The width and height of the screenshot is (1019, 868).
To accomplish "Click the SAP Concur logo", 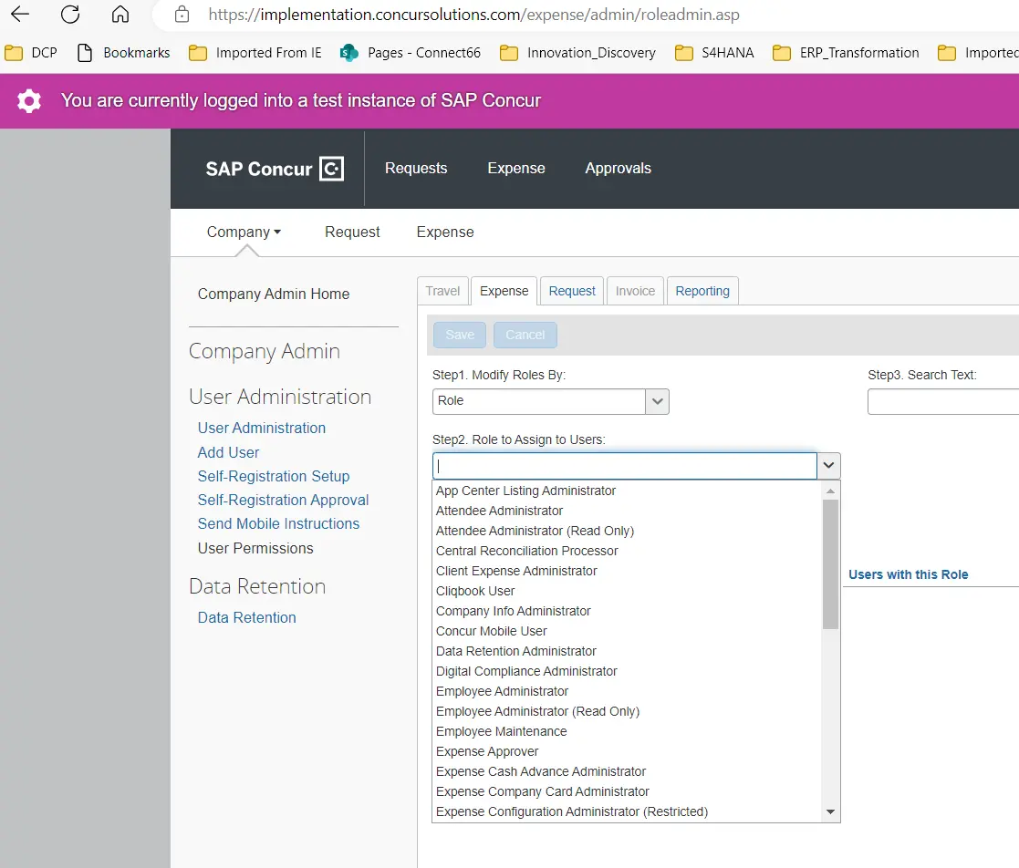I will click(275, 169).
